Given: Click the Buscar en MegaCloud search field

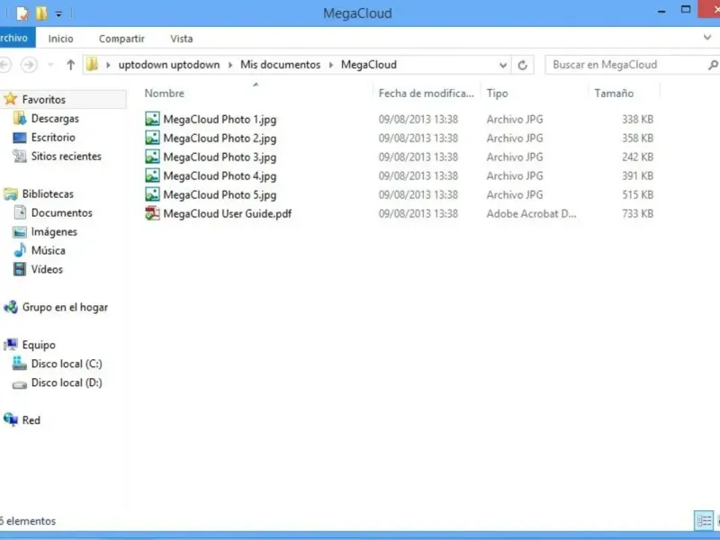Looking at the screenshot, I should point(626,65).
